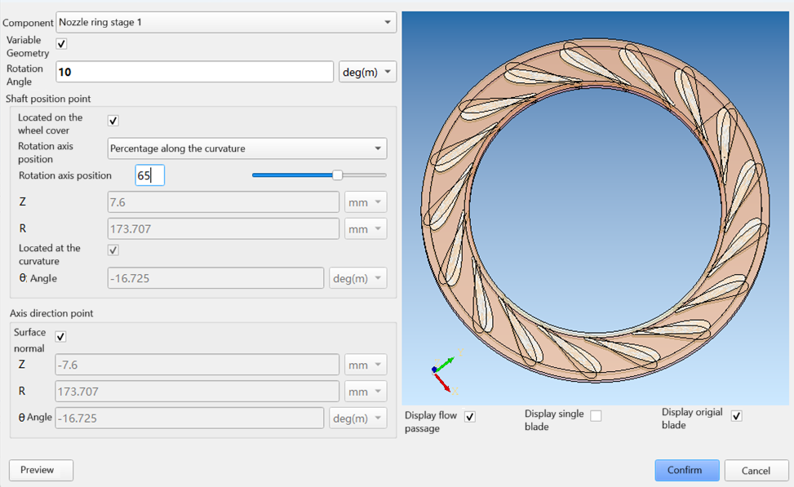Image resolution: width=794 pixels, height=487 pixels.
Task: Cancel the dialog
Action: (x=756, y=470)
